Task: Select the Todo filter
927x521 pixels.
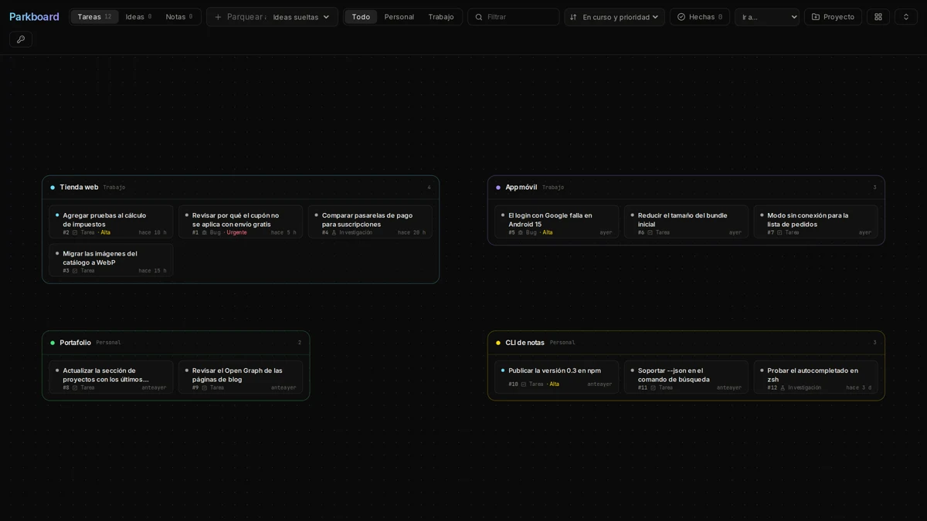Action: pos(361,17)
